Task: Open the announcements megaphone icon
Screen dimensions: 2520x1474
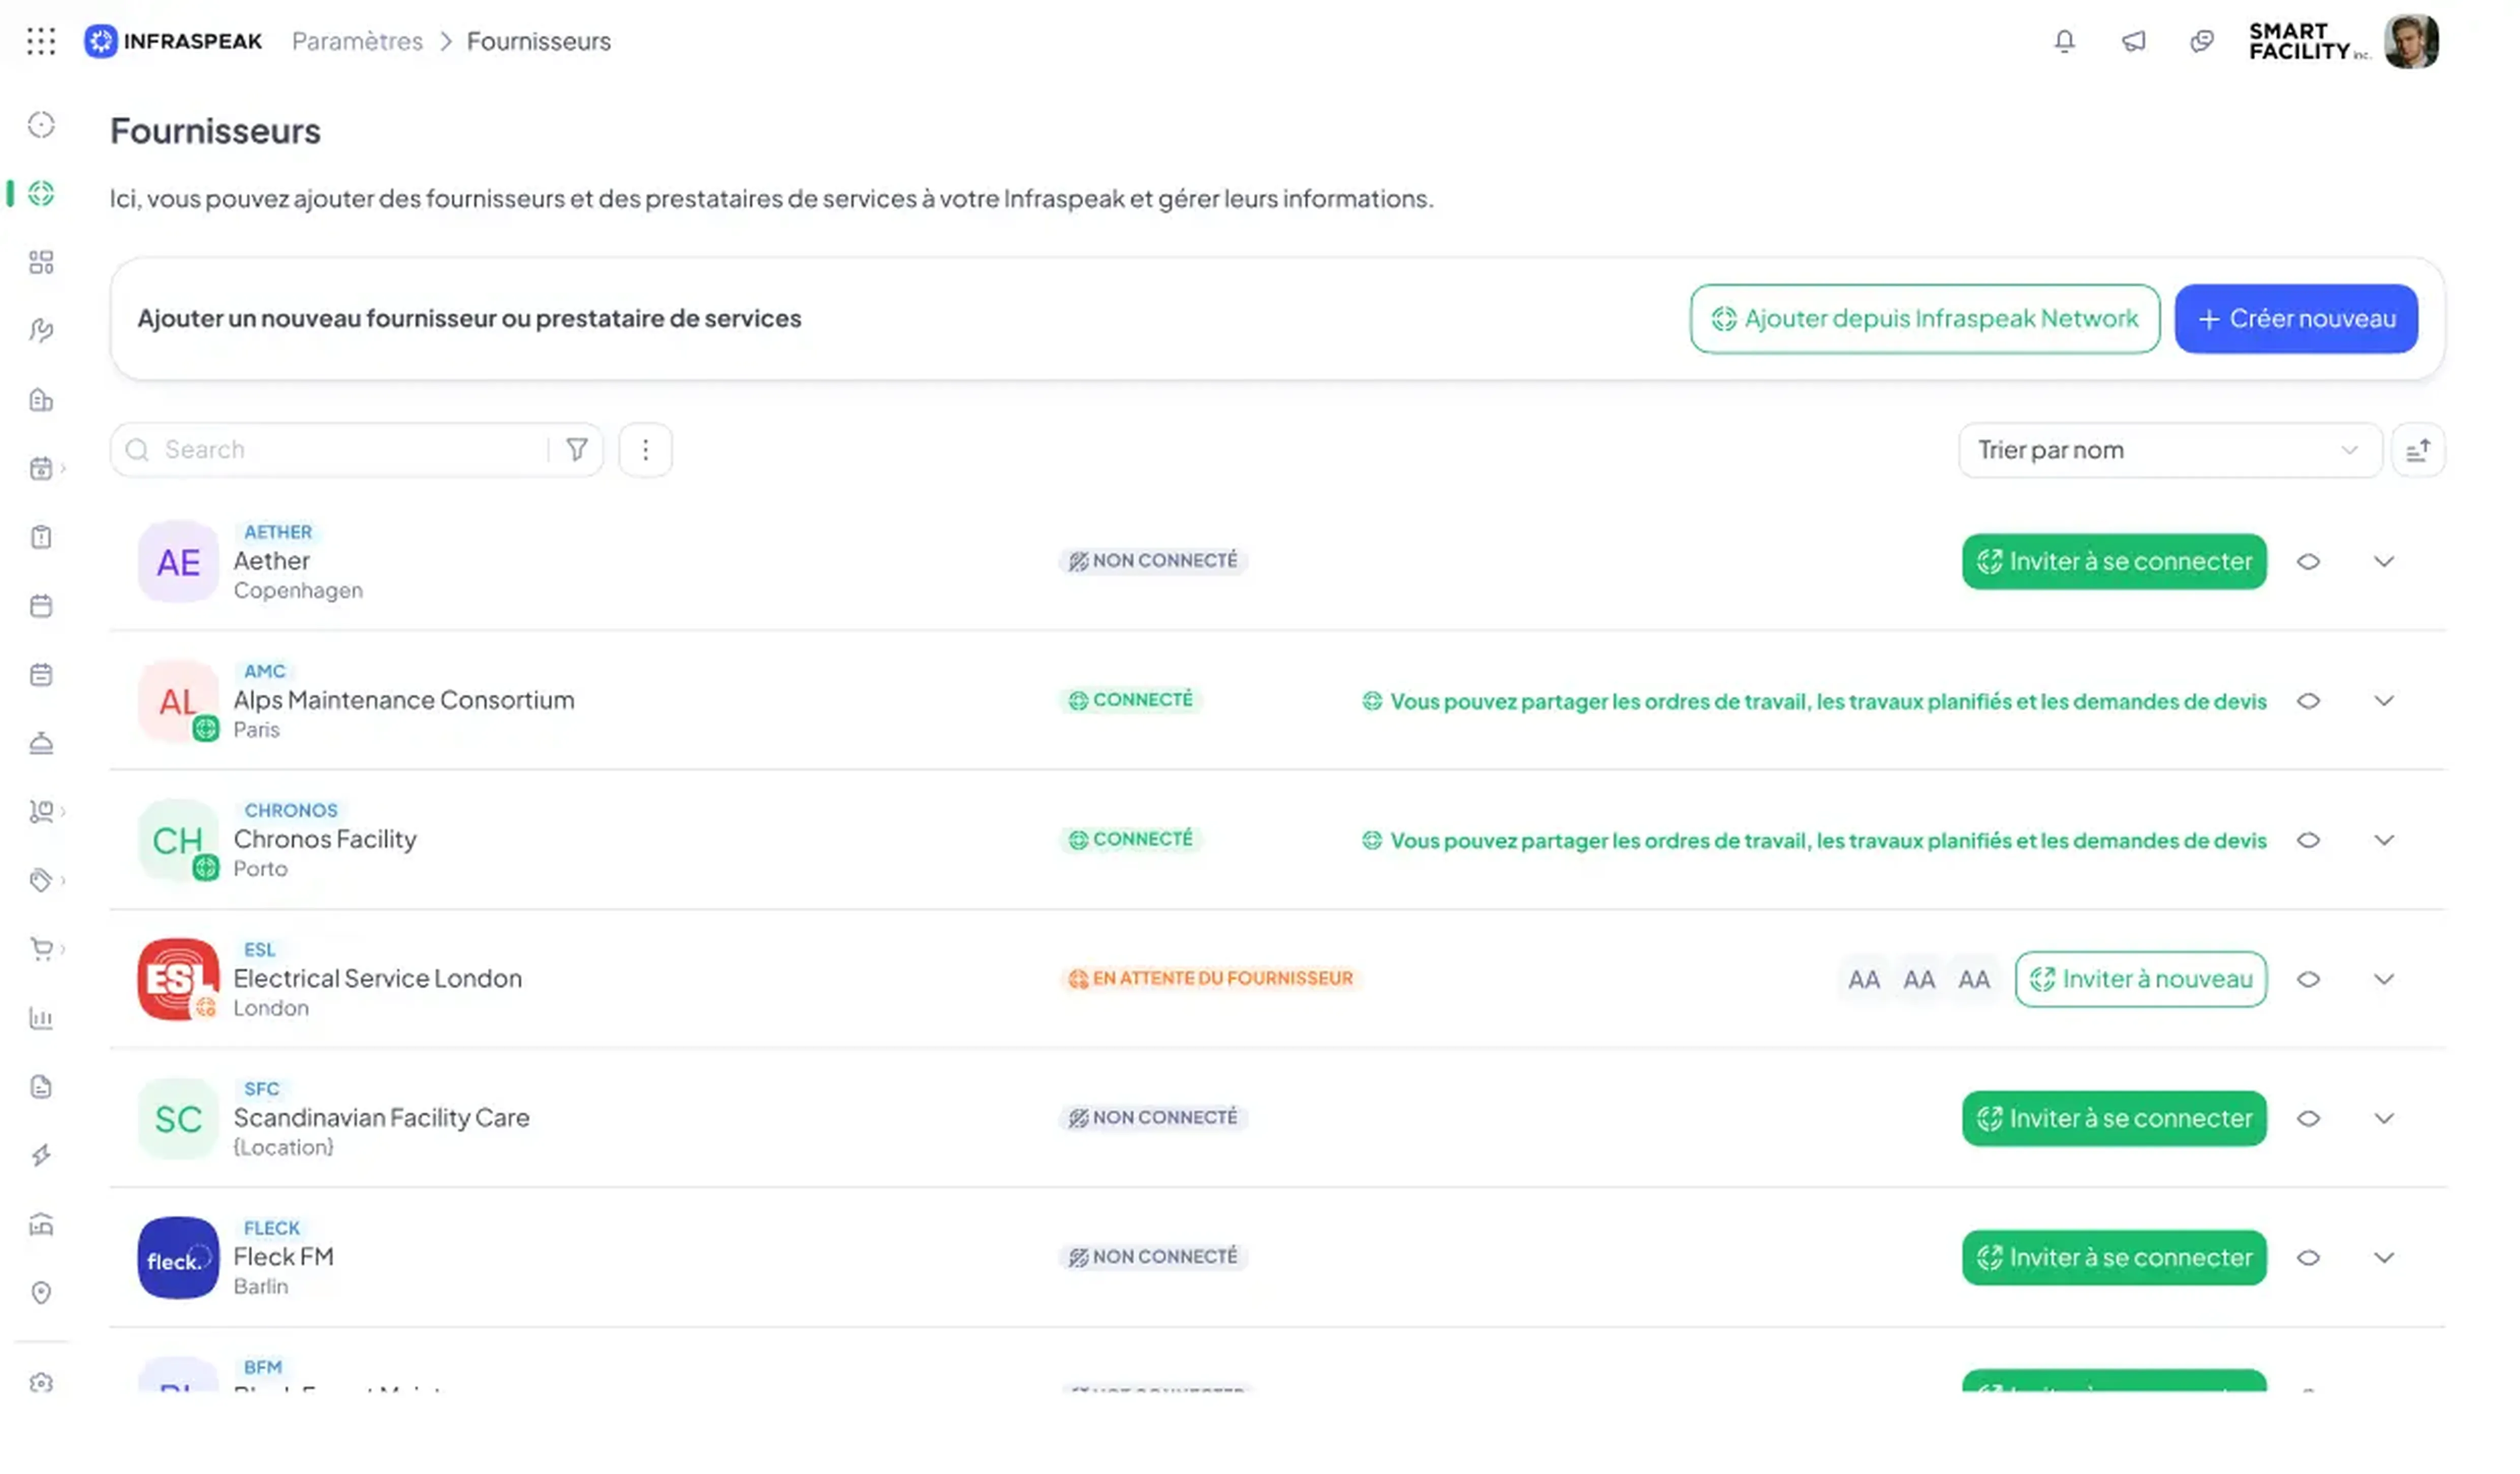Action: pos(2133,41)
